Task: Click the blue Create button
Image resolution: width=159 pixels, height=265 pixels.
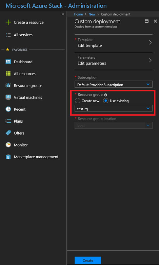Action: click(88, 260)
